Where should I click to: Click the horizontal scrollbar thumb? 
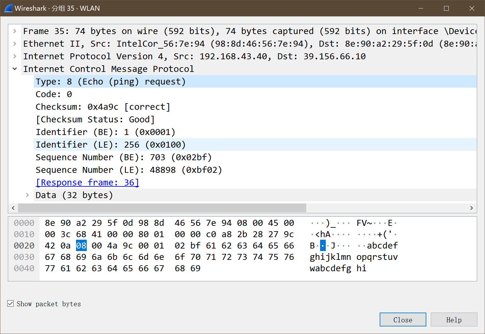click(x=162, y=208)
